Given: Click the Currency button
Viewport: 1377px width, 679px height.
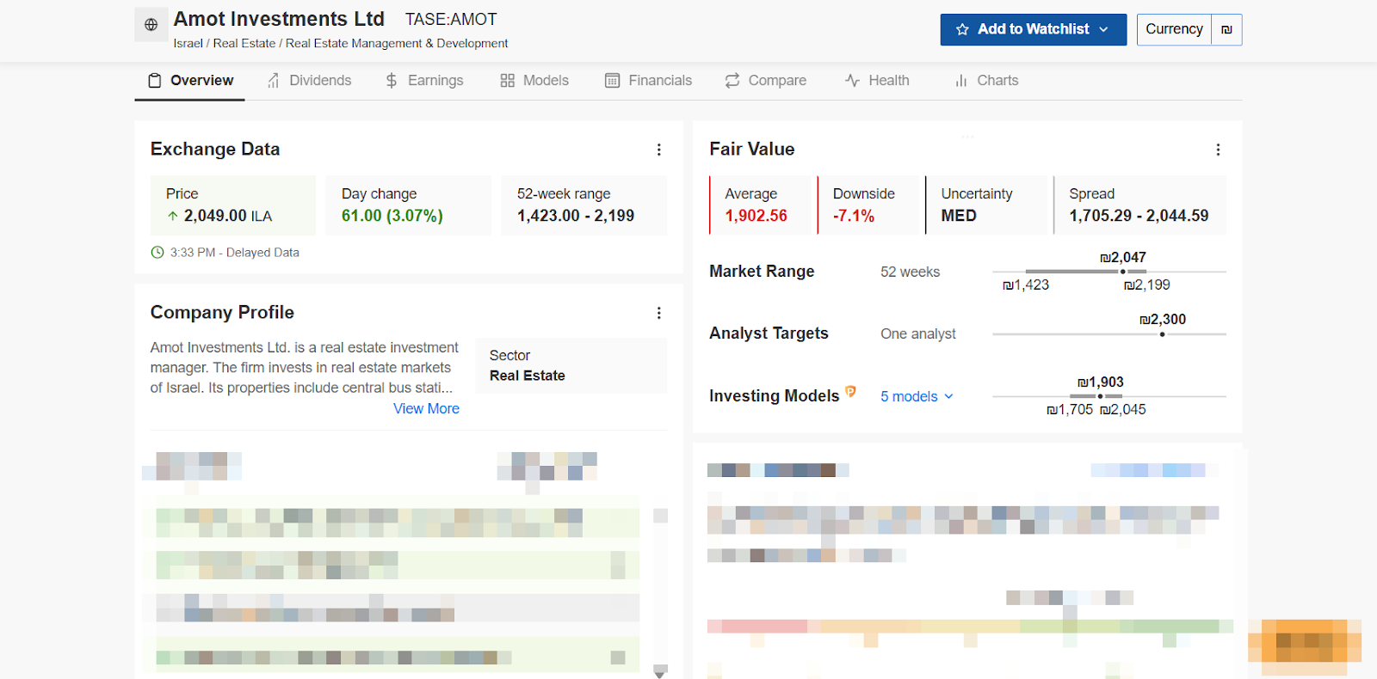Looking at the screenshot, I should pos(1174,29).
